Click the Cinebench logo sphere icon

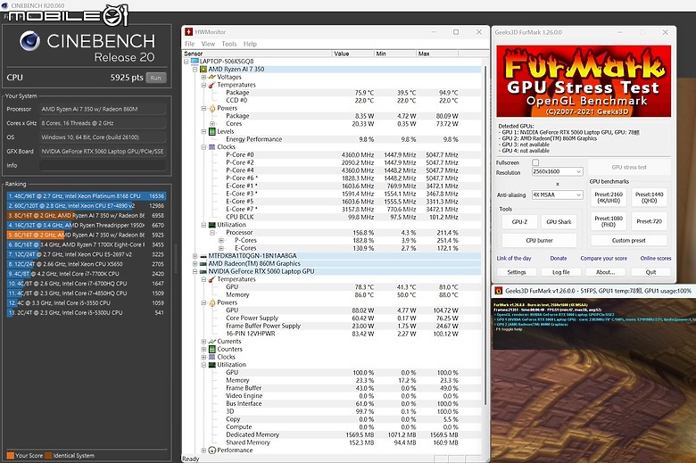point(29,41)
